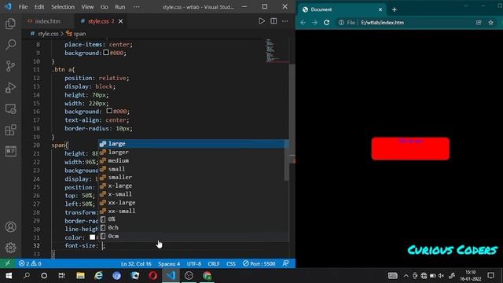The width and height of the screenshot is (503, 283).
Task: Open File Explorer from the taskbar
Action: (80, 276)
